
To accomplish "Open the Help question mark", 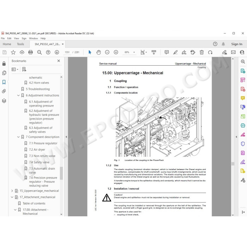I will click(x=215, y=44).
